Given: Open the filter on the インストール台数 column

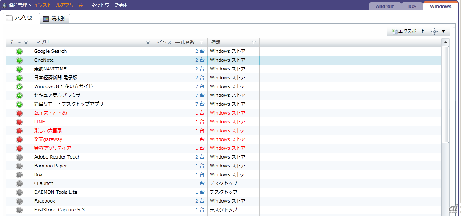Looking at the screenshot, I should click(x=201, y=42).
